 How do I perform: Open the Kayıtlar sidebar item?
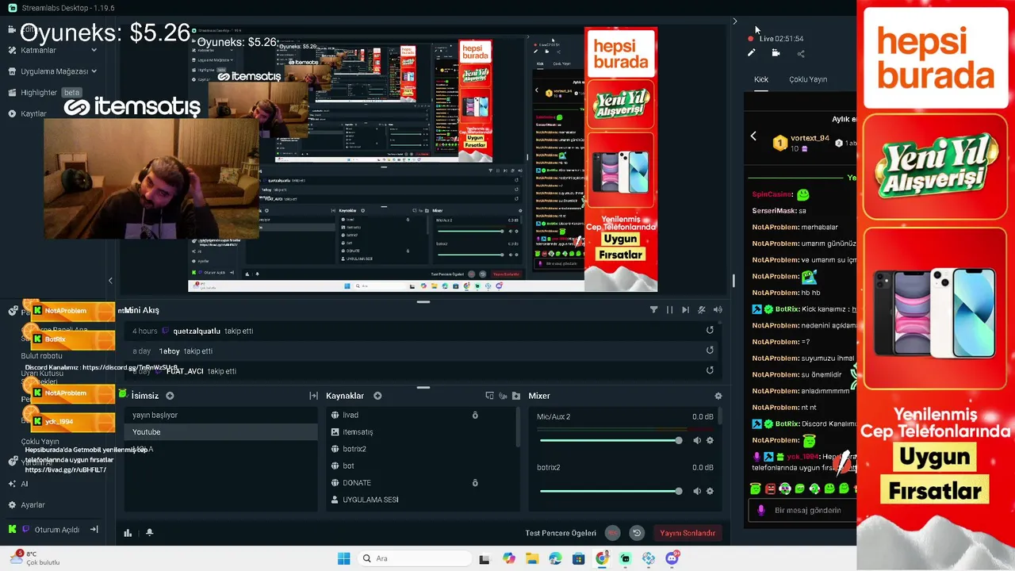click(x=29, y=113)
